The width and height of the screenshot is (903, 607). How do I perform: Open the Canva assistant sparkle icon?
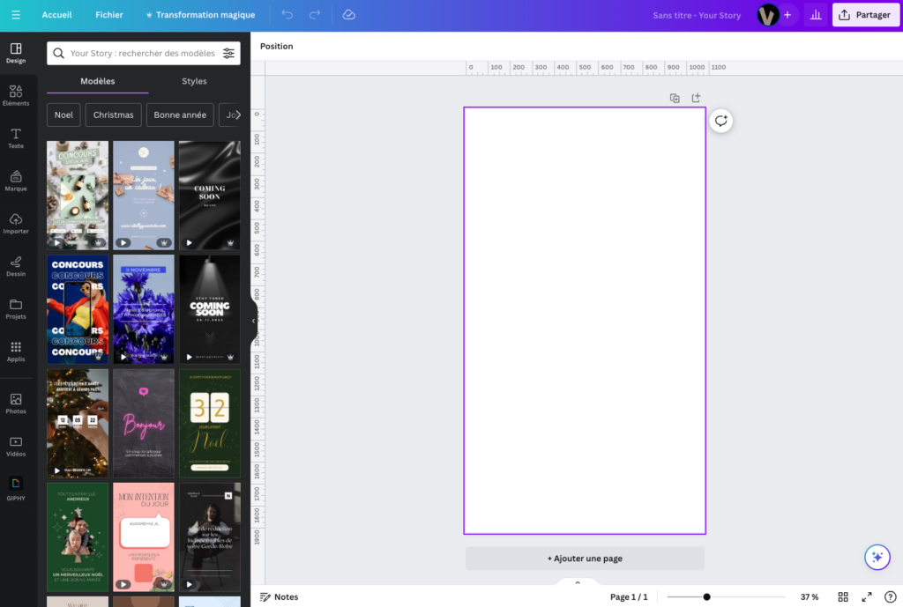(877, 557)
